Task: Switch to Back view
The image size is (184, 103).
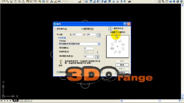Action: (x=110, y=1)
